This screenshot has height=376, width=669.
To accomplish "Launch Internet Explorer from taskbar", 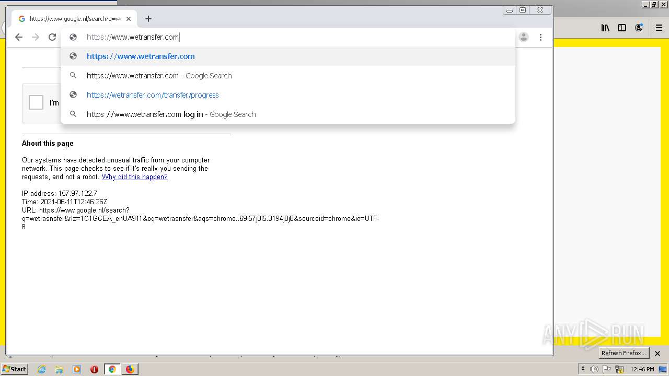I will pos(41,369).
